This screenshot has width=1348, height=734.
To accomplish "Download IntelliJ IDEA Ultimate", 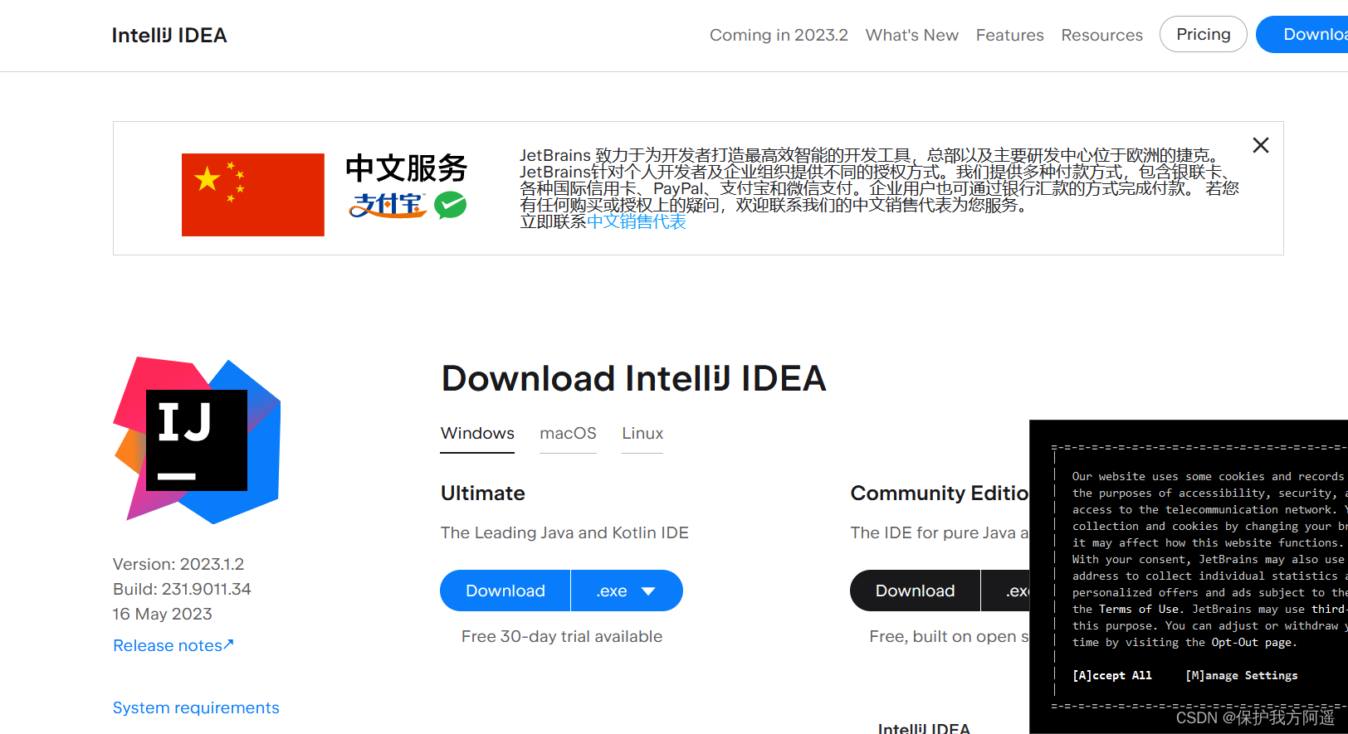I will coord(505,591).
